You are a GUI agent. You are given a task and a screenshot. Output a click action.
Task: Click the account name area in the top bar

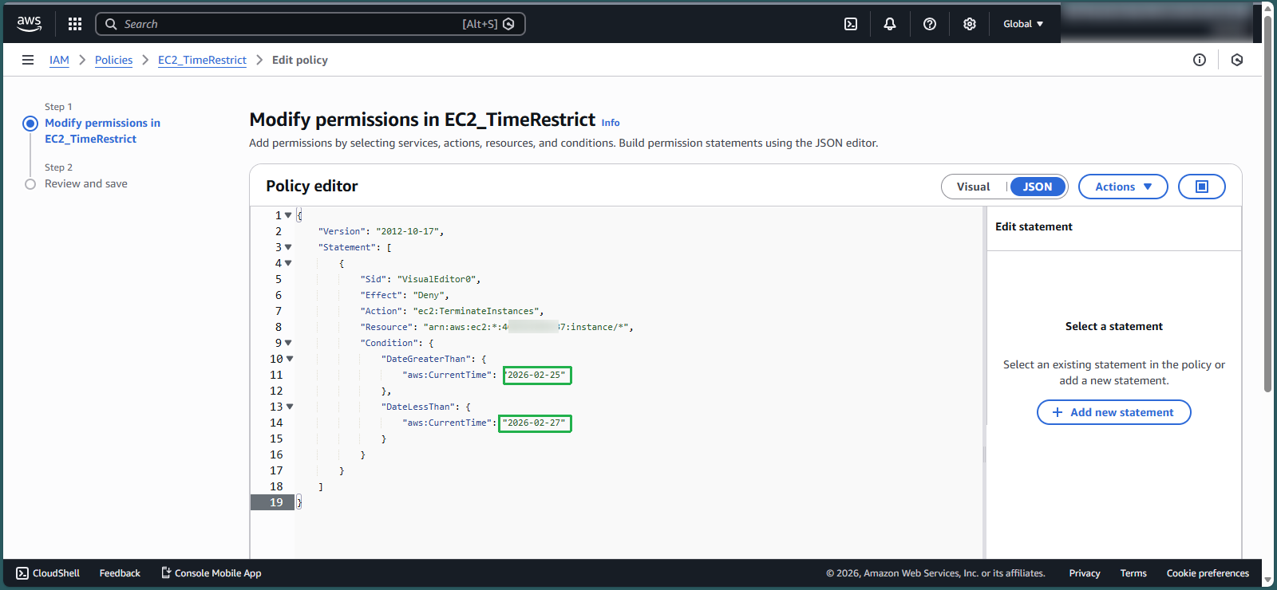pos(1157,24)
